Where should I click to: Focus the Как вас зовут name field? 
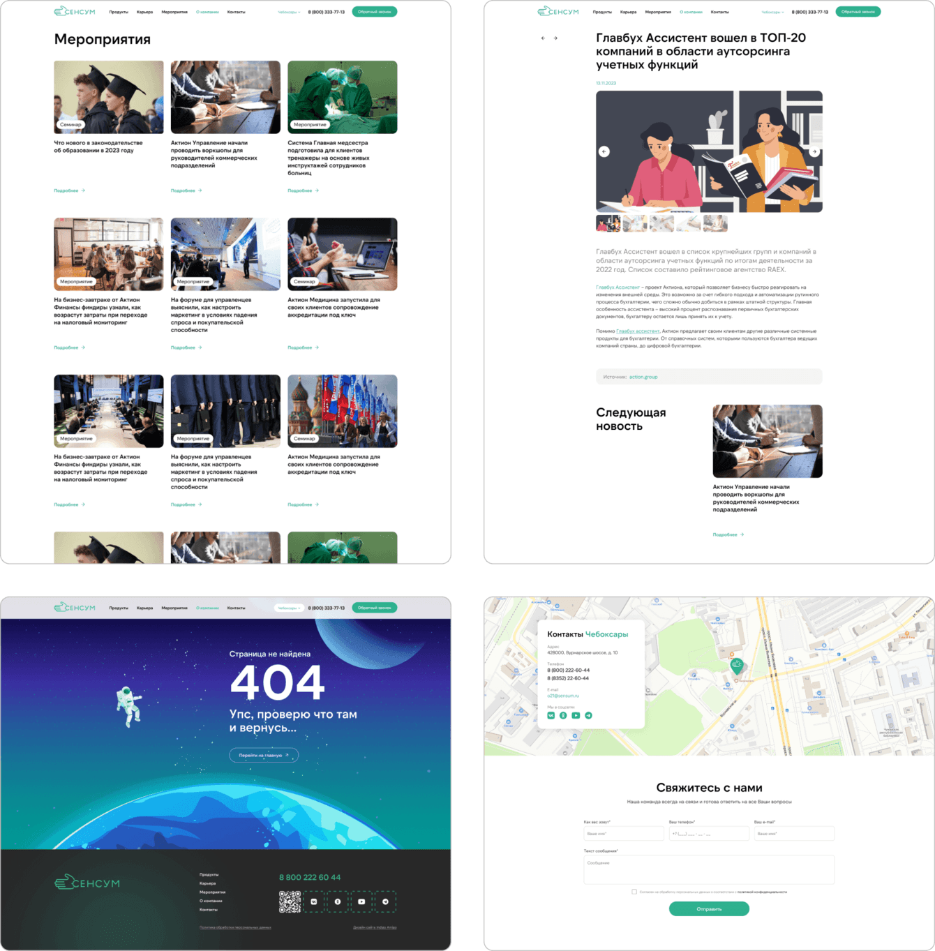[x=624, y=834]
